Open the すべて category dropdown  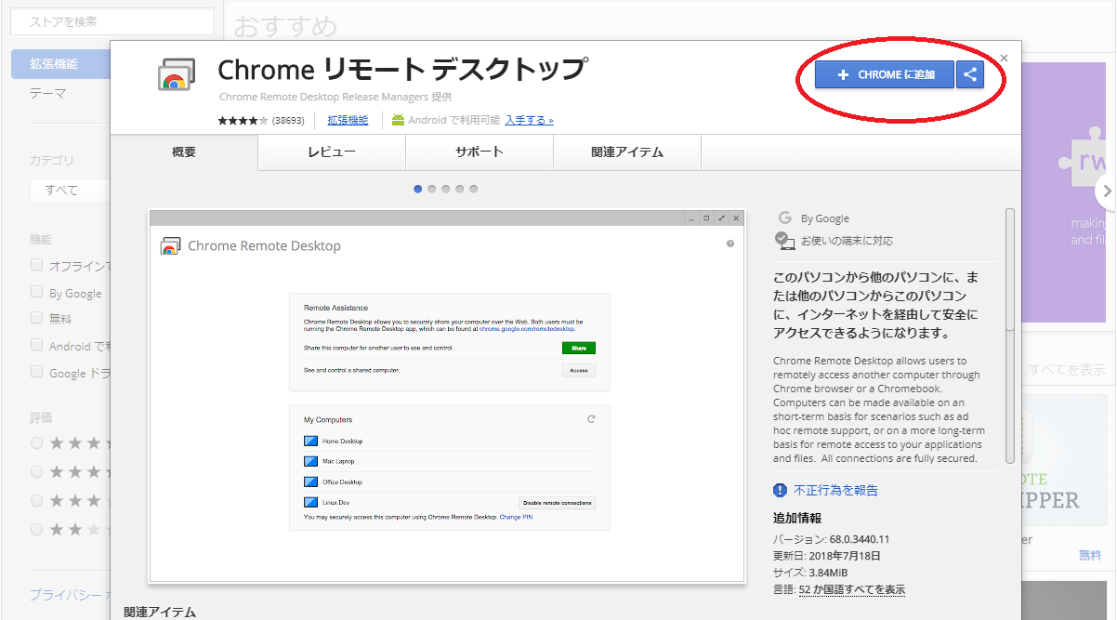pos(71,190)
